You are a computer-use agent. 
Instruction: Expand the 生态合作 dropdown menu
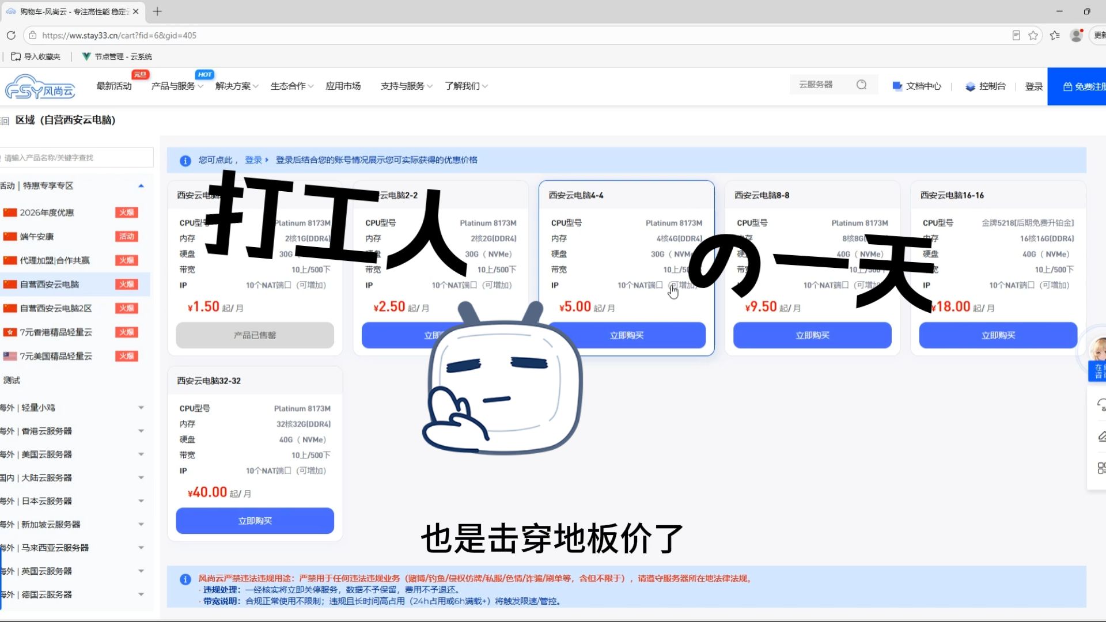point(292,86)
